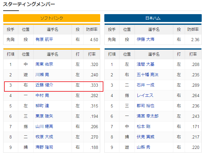This screenshot has height=158, width=202.
Task: Click position 捕 in 伏見 寅威 row
Action: coord(127,137)
